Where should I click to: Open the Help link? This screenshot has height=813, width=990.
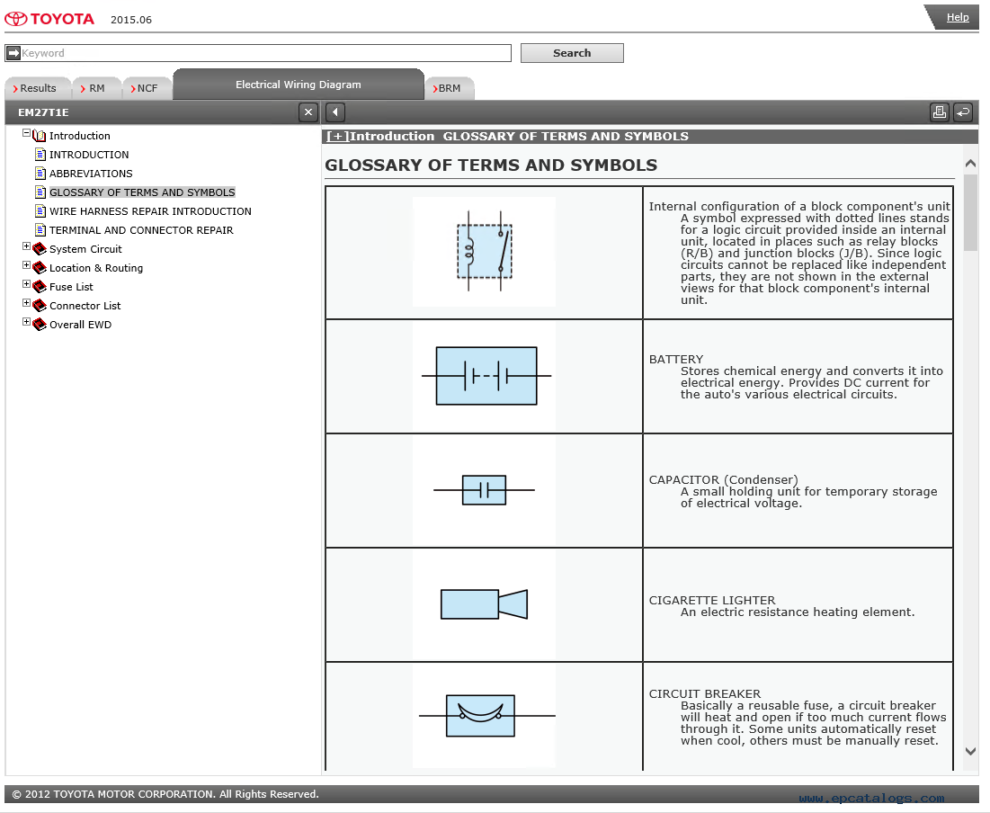(x=958, y=17)
